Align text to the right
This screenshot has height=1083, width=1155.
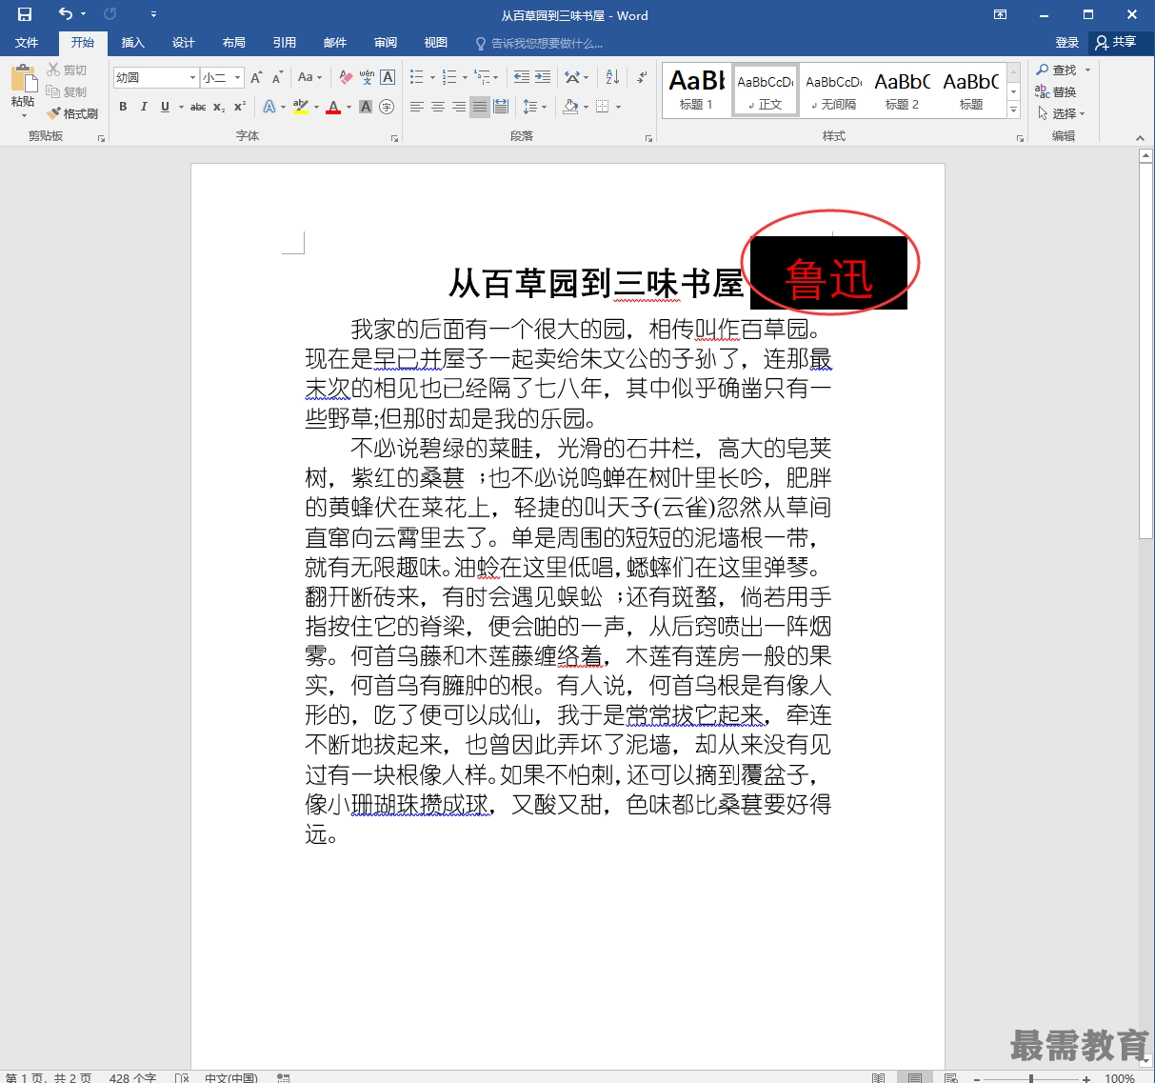[x=459, y=107]
